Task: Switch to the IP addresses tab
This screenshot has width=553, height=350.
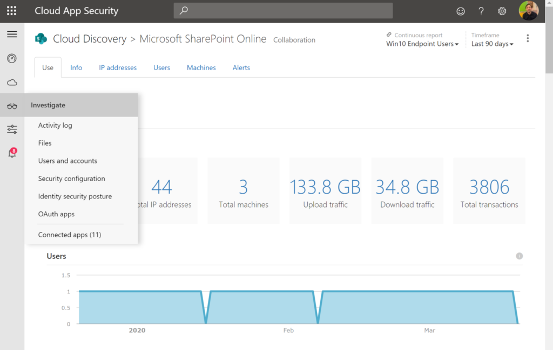Action: (118, 67)
